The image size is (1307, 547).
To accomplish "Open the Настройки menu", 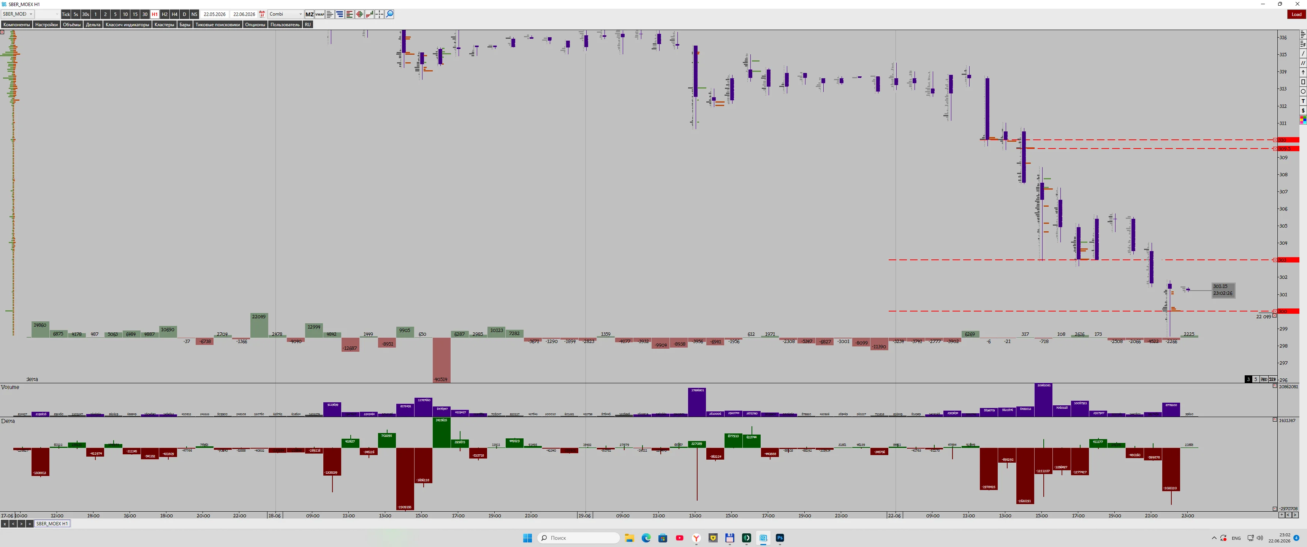I will pyautogui.click(x=47, y=24).
